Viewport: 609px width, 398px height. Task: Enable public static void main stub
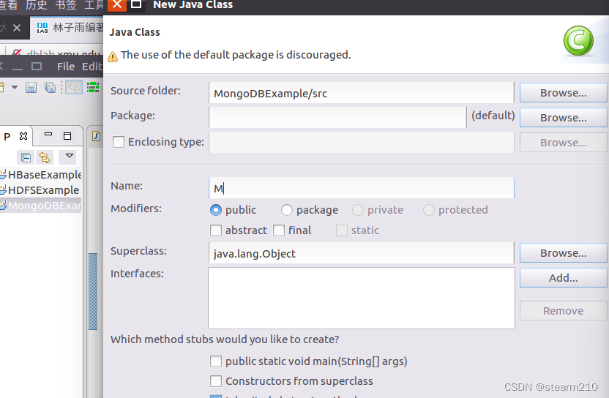(216, 361)
